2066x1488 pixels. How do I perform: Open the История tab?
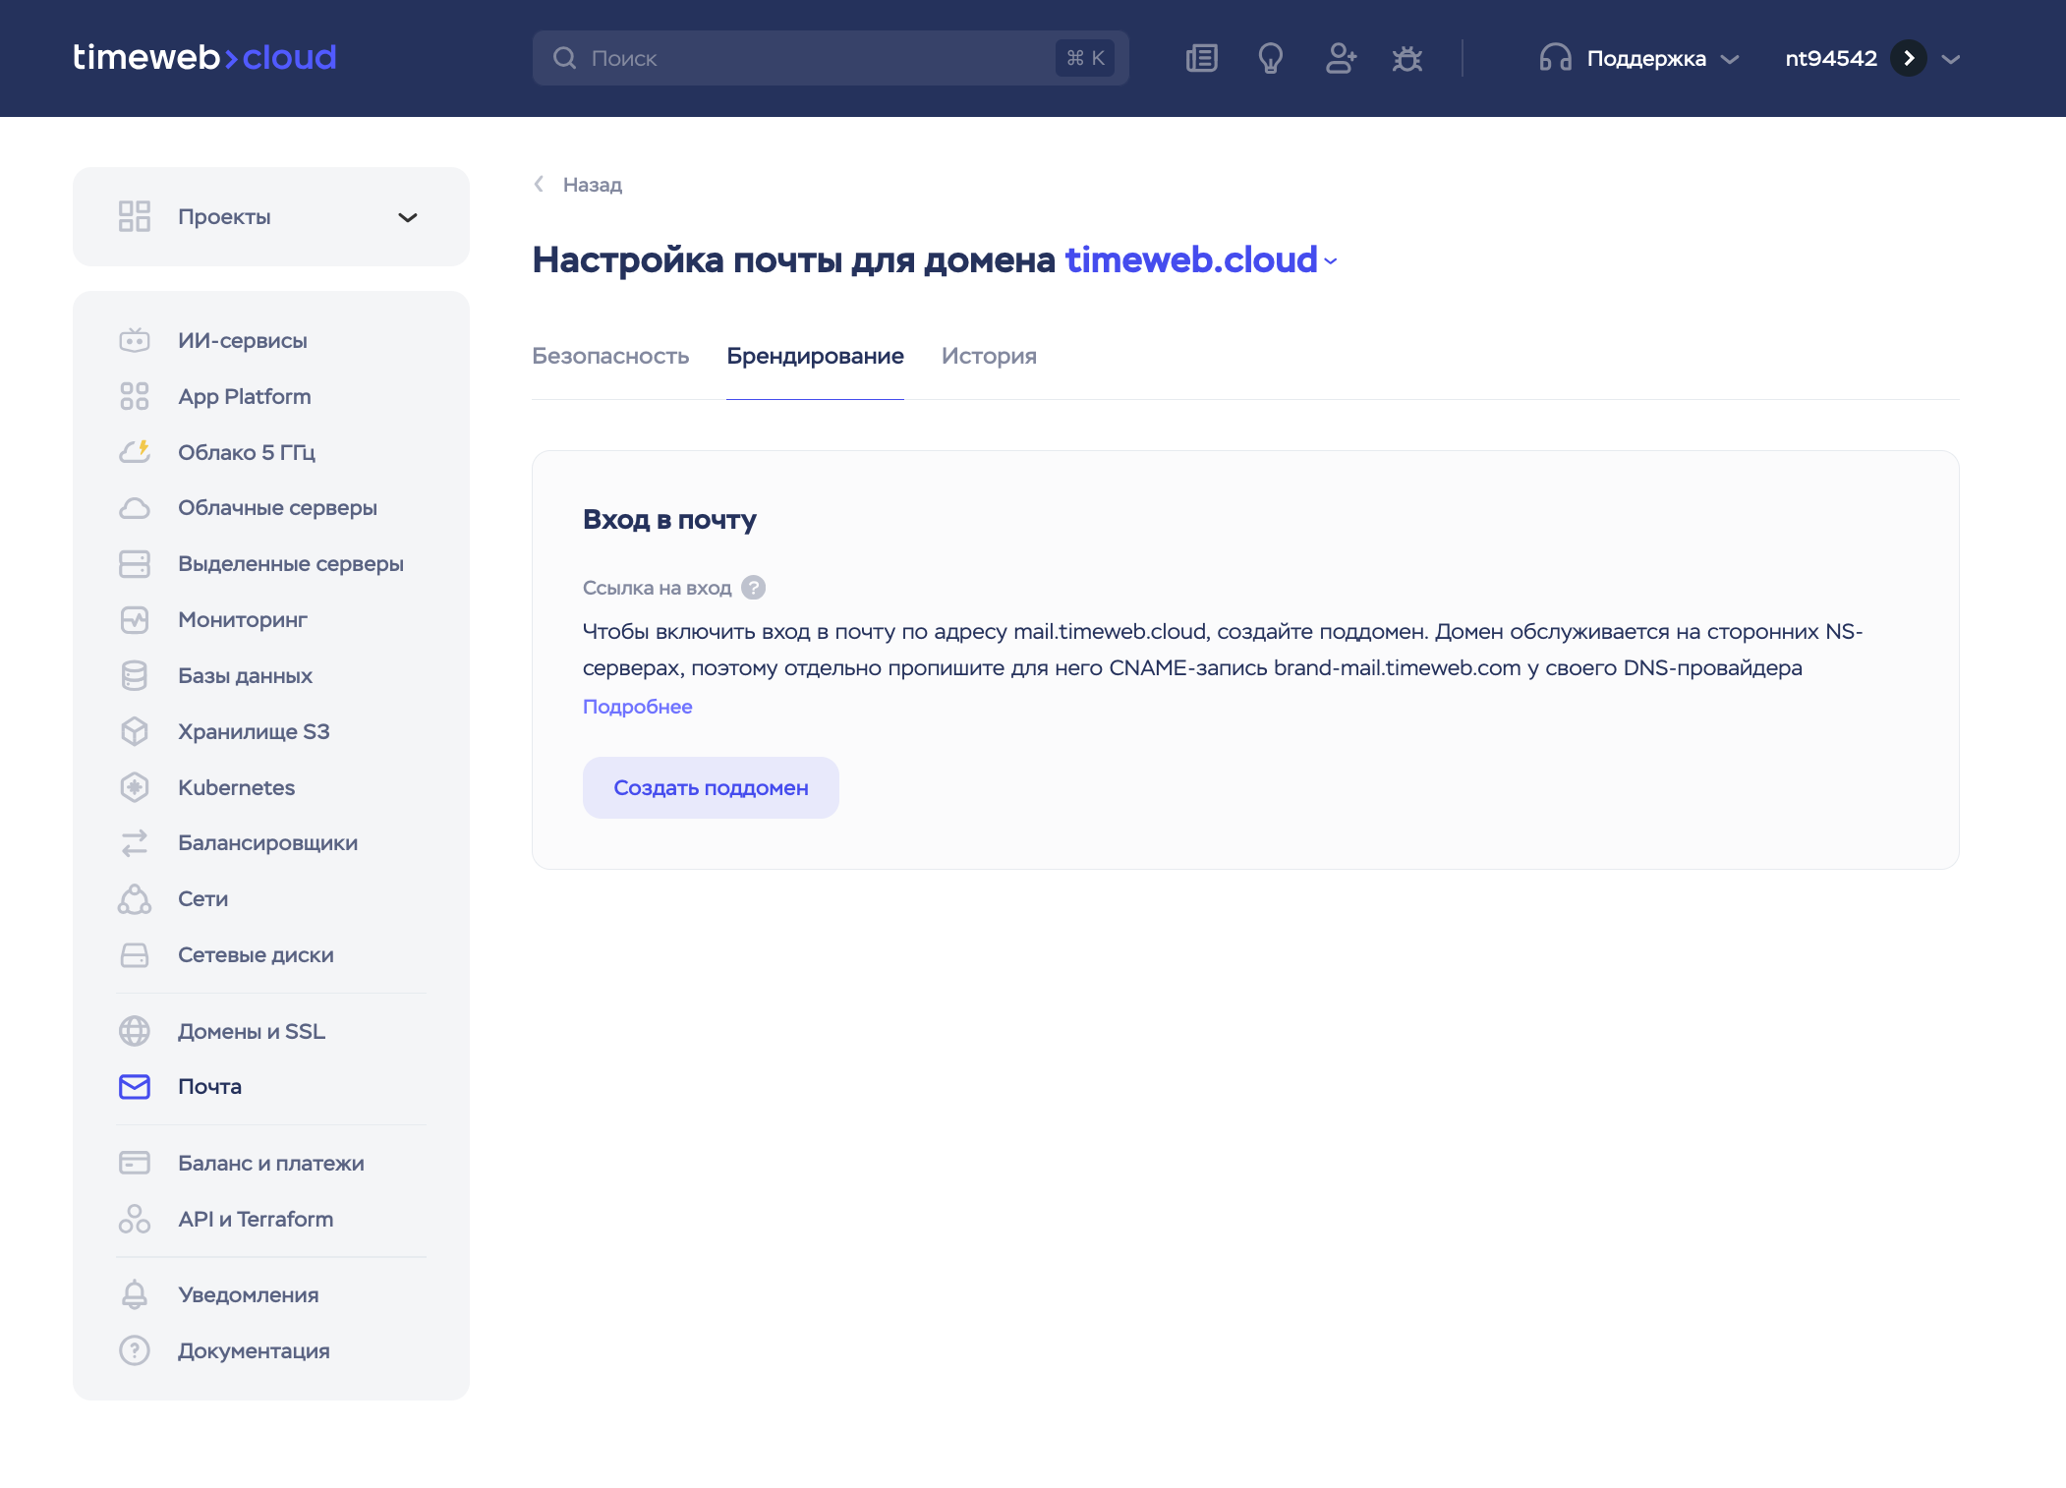989,356
